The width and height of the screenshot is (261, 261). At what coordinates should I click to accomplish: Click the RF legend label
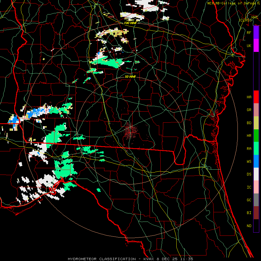tap(249, 32)
